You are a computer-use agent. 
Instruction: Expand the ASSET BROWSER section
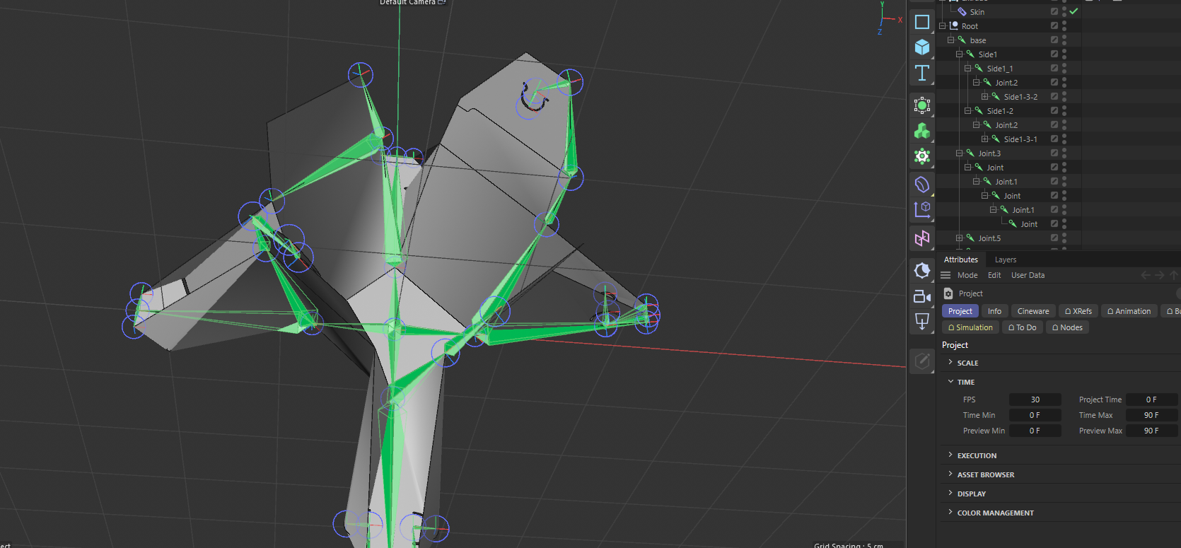950,474
